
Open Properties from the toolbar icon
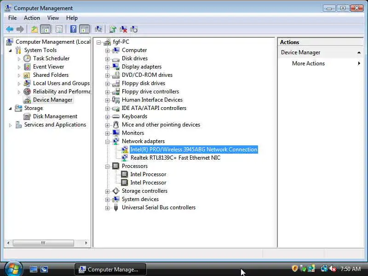[x=59, y=29]
